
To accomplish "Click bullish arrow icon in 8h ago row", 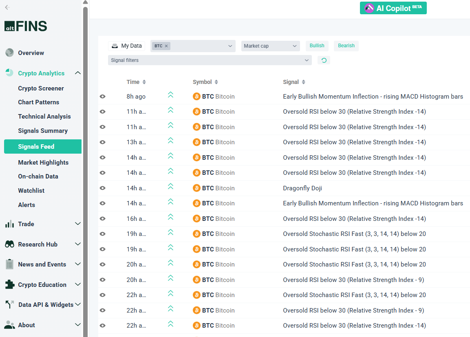I will point(170,95).
